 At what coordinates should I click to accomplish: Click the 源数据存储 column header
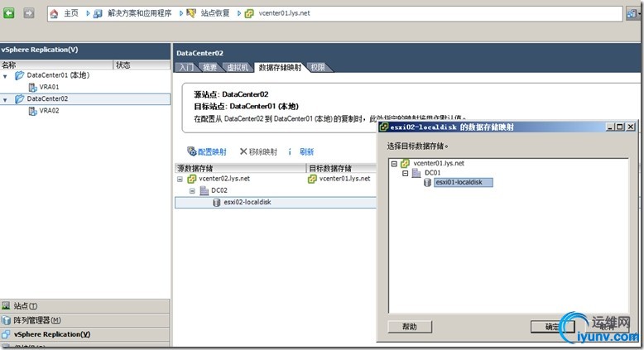(x=241, y=168)
